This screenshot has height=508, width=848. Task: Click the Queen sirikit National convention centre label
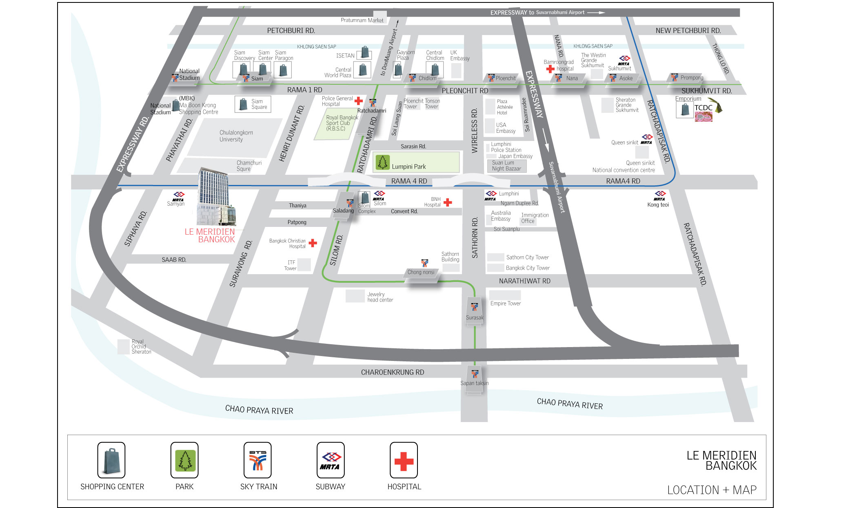click(624, 167)
